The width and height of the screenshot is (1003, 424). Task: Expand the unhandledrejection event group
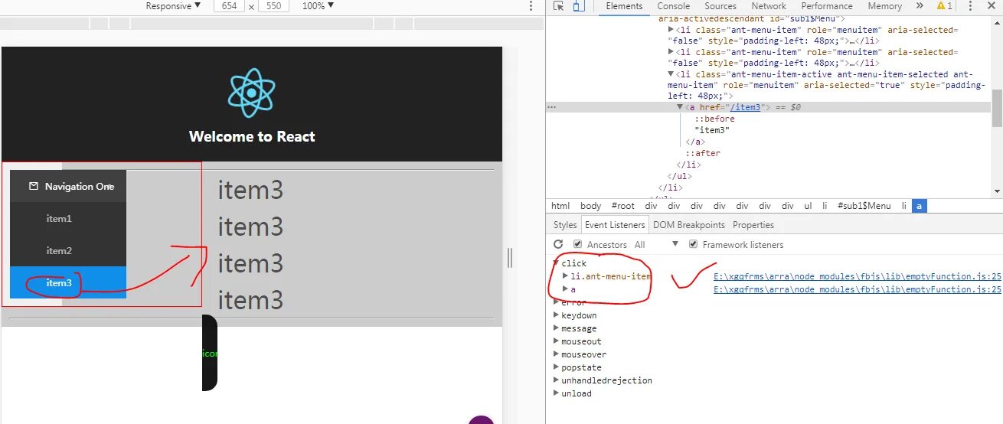(x=557, y=380)
